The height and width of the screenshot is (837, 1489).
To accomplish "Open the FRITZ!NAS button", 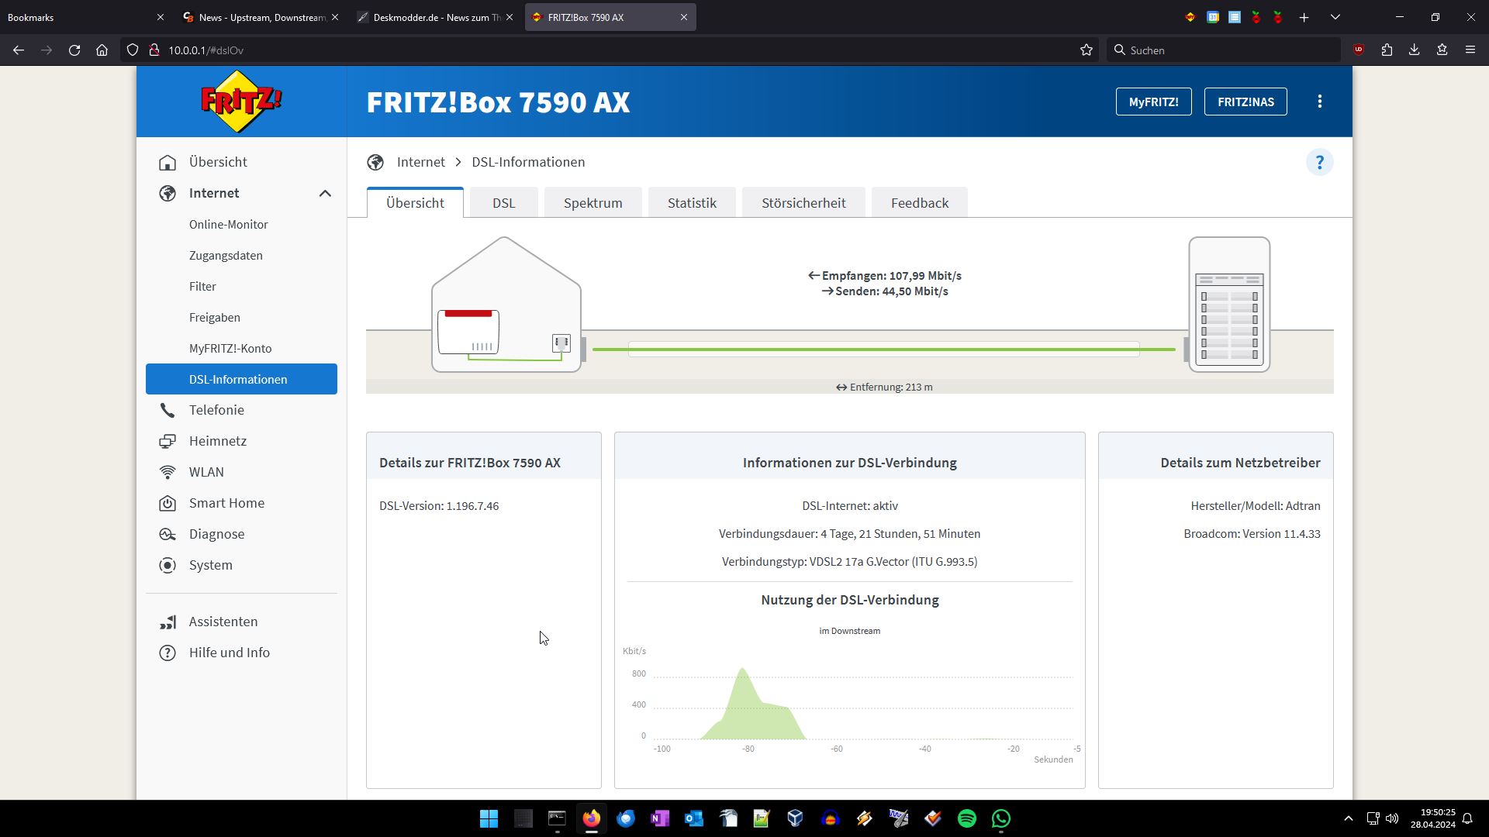I will (1245, 102).
